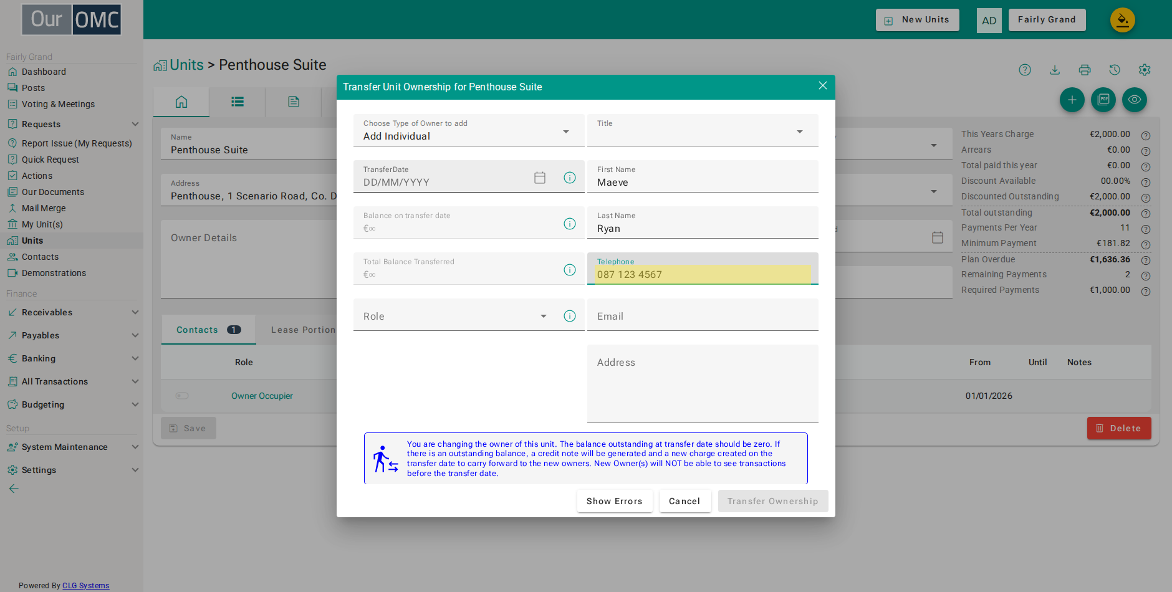Click info icon for Balance on transfer date
Viewport: 1172px width, 592px height.
click(570, 224)
